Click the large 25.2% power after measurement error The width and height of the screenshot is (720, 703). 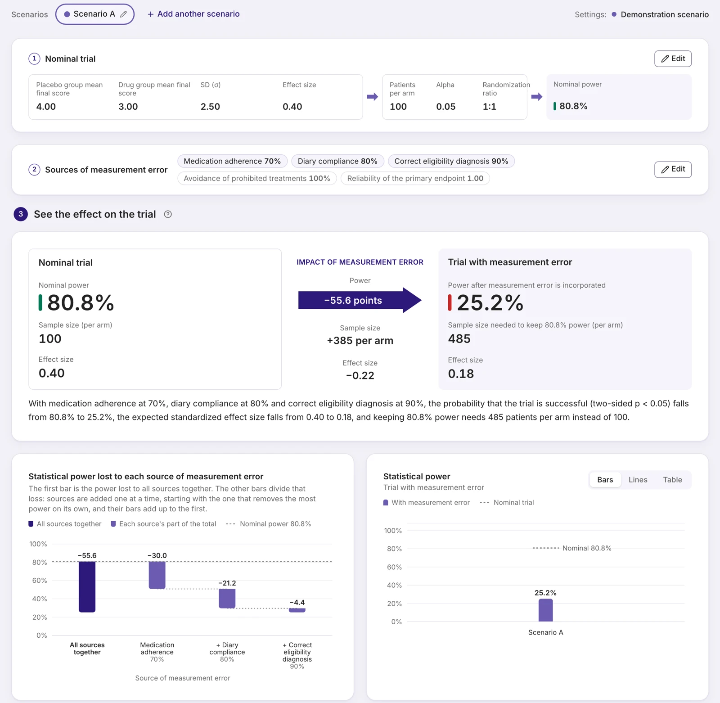(490, 302)
